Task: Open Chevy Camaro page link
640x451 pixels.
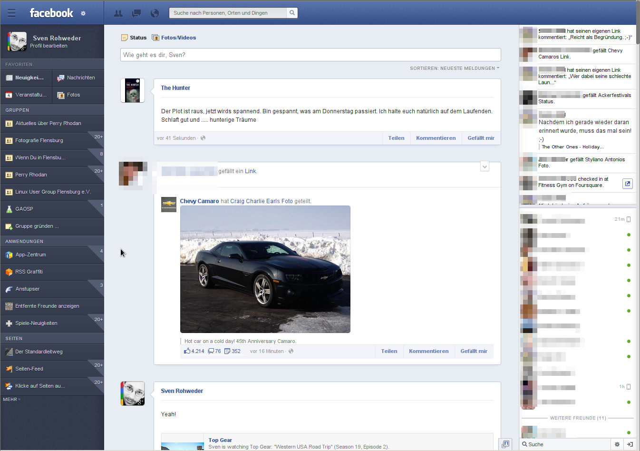Action: (199, 201)
